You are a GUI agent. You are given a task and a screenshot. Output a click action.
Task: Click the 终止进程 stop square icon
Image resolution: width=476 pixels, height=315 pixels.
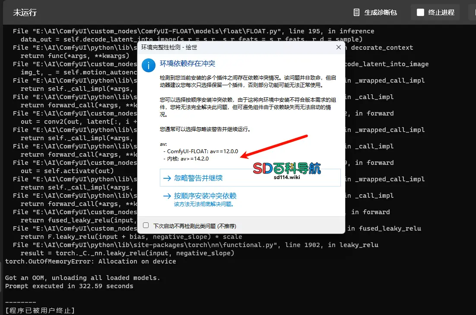tap(420, 13)
